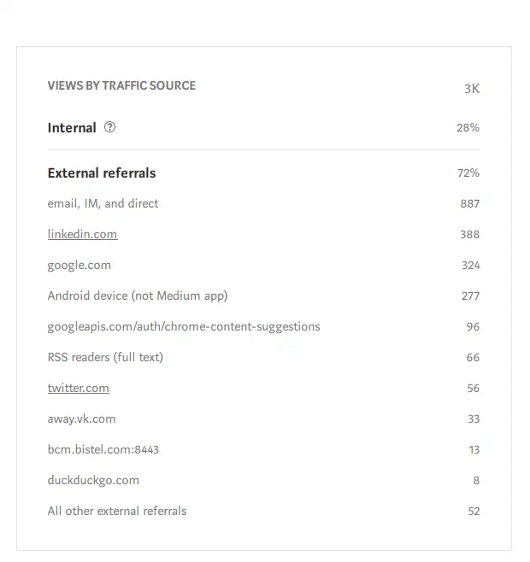Click the Internal help question mark icon
The width and height of the screenshot is (530, 562).
(x=109, y=127)
